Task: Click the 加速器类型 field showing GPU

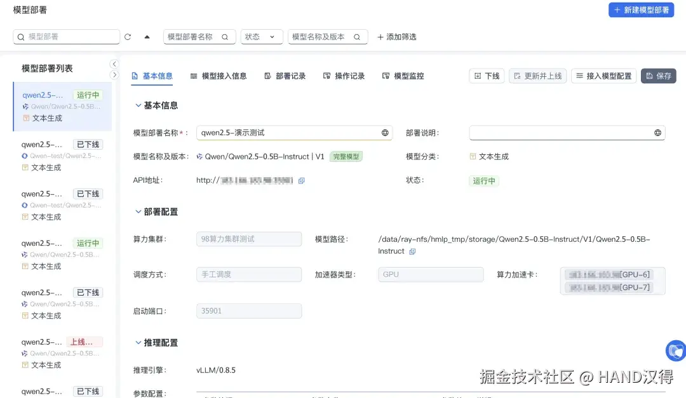Action: click(431, 275)
